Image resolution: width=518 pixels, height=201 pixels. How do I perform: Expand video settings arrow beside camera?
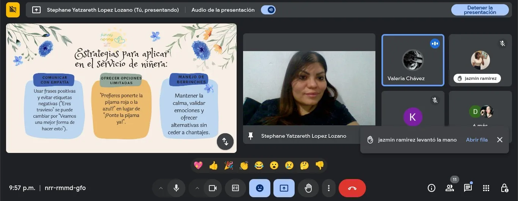tap(197, 188)
